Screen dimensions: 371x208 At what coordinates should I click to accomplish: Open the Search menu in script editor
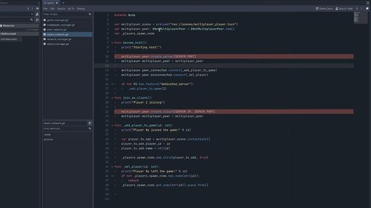61,9
